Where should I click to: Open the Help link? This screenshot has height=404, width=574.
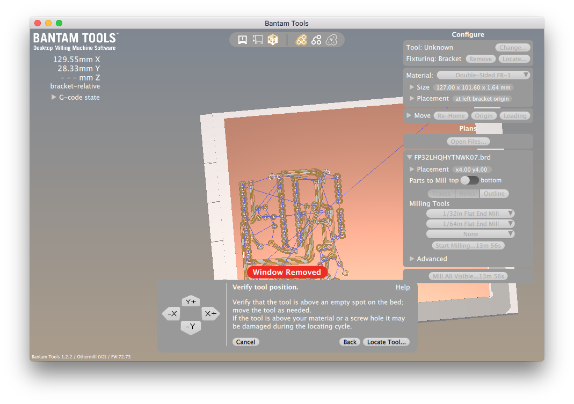[403, 287]
